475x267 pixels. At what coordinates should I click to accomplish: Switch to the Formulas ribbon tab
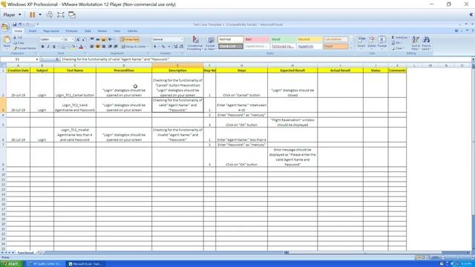[72, 31]
